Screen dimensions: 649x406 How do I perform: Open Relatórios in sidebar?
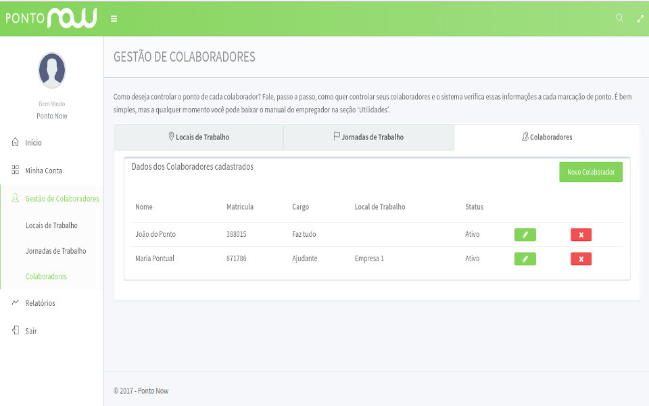pyautogui.click(x=40, y=303)
